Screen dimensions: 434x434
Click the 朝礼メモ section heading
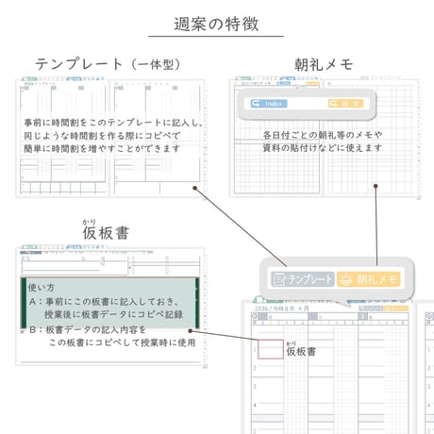[x=324, y=64]
